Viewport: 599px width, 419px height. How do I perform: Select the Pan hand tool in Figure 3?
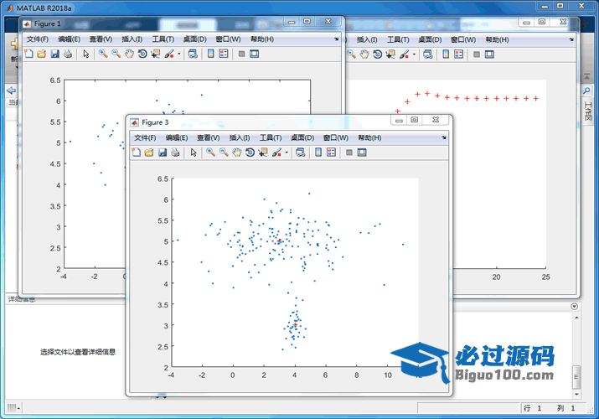pyautogui.click(x=237, y=153)
